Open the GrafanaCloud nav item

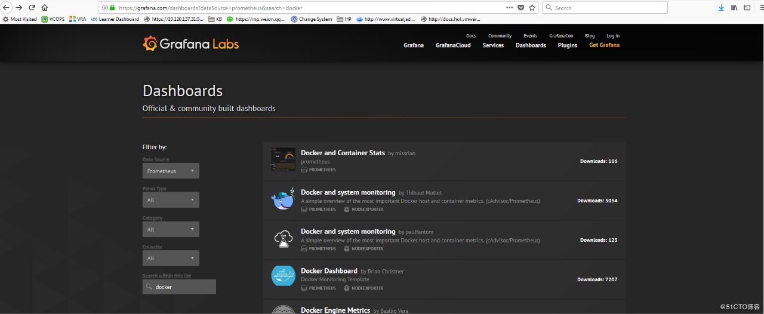[453, 45]
